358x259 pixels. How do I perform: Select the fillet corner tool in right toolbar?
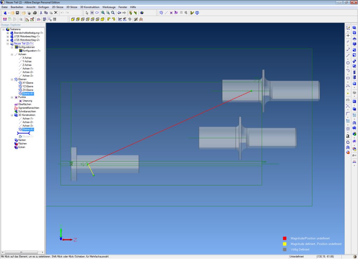(x=348, y=113)
